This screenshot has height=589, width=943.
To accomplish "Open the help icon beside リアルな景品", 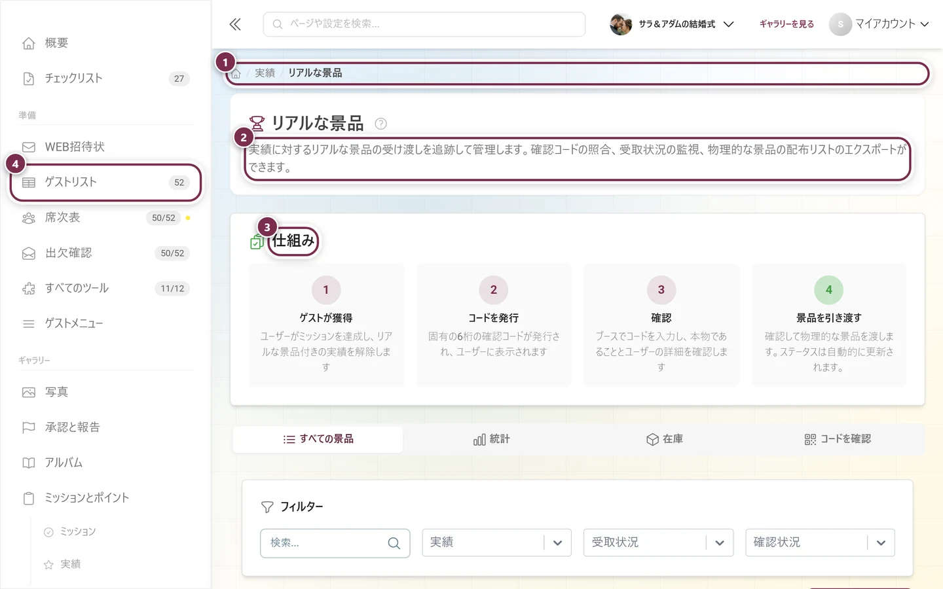I will [380, 124].
